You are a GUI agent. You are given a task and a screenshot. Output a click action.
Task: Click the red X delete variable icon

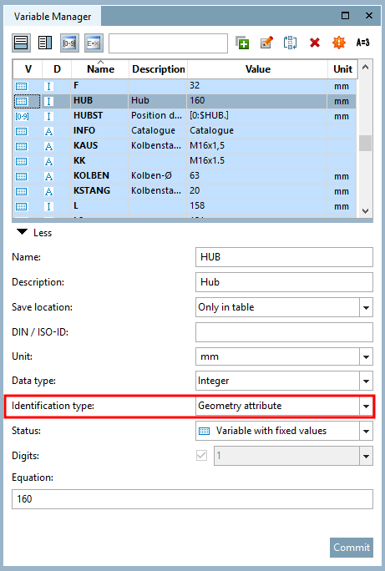315,43
